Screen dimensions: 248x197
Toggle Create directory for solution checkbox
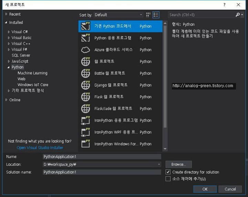coord(168,172)
